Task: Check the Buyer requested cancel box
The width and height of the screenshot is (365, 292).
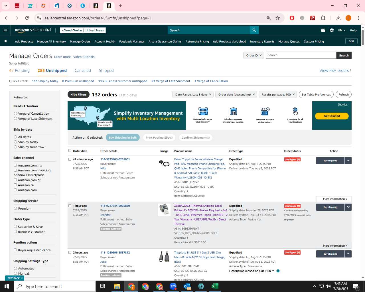Action: (15, 250)
